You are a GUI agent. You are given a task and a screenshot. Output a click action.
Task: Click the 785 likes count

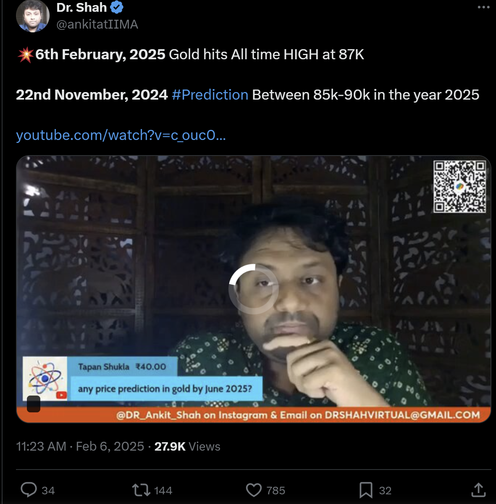276,491
